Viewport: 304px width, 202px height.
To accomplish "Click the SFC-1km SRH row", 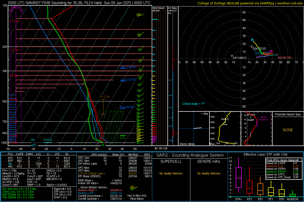I will click(114, 158).
